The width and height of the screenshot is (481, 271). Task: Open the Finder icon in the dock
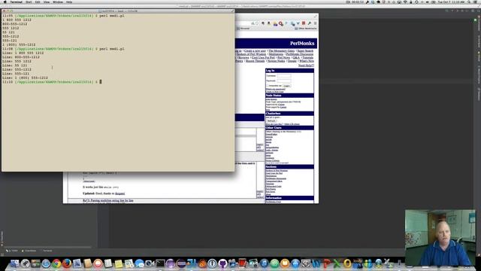14,263
